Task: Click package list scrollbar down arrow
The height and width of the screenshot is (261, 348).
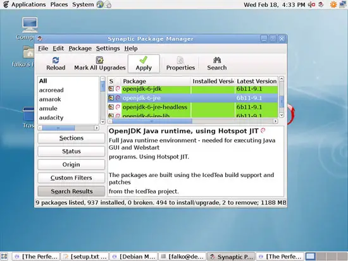Action: click(x=282, y=115)
